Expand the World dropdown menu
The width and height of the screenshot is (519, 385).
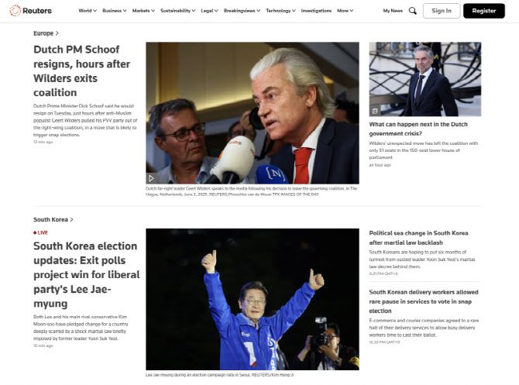pyautogui.click(x=88, y=11)
